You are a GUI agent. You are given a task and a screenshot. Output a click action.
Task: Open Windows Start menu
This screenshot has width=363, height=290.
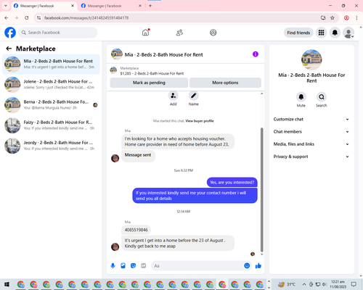pos(7,284)
